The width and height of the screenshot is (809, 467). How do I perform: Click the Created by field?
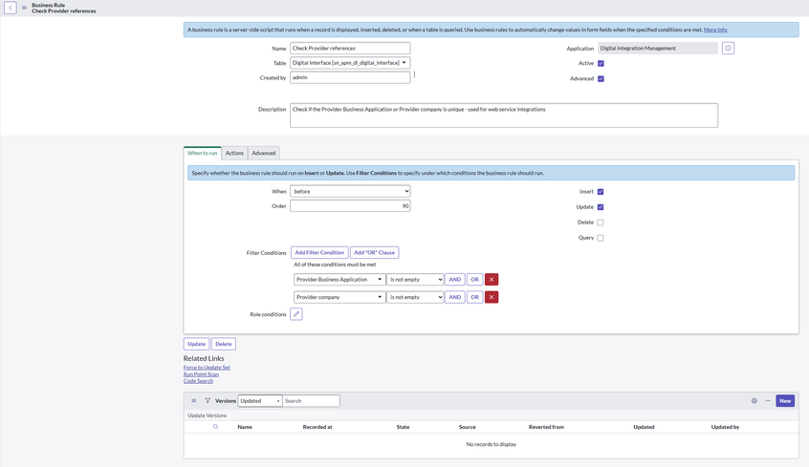350,77
